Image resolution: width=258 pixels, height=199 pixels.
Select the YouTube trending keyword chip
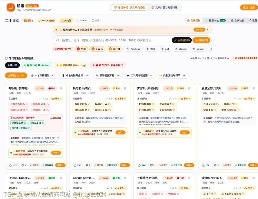point(134,49)
